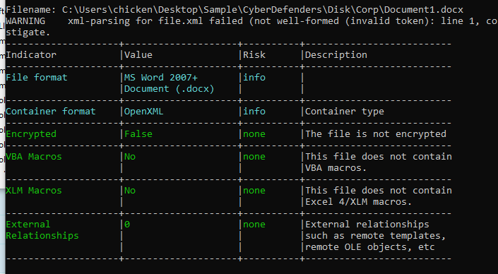Click the 'Risk' column header
This screenshot has height=274, width=498.
point(254,55)
